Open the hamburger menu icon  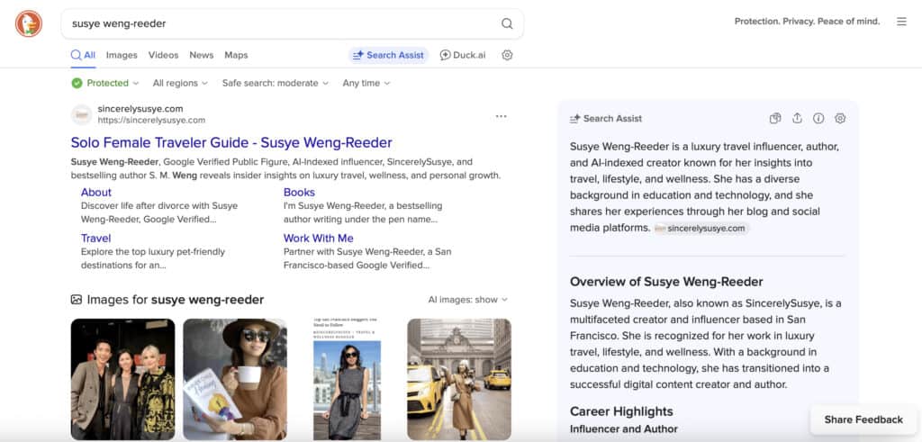click(x=901, y=22)
